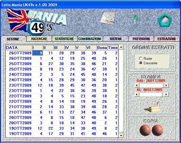Click the left copper ball under COPIA
Viewport: 181px width, 143px height.
tap(145, 130)
